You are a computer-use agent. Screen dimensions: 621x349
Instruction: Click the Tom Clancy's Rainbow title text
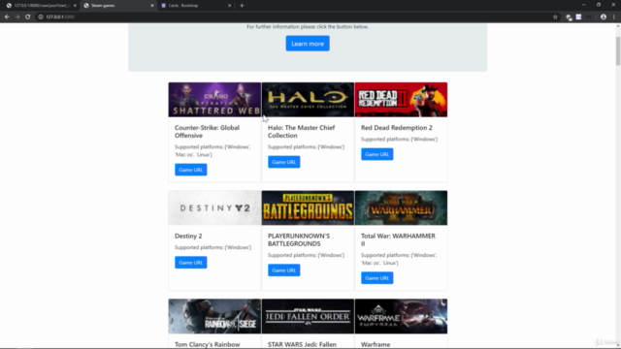point(207,345)
